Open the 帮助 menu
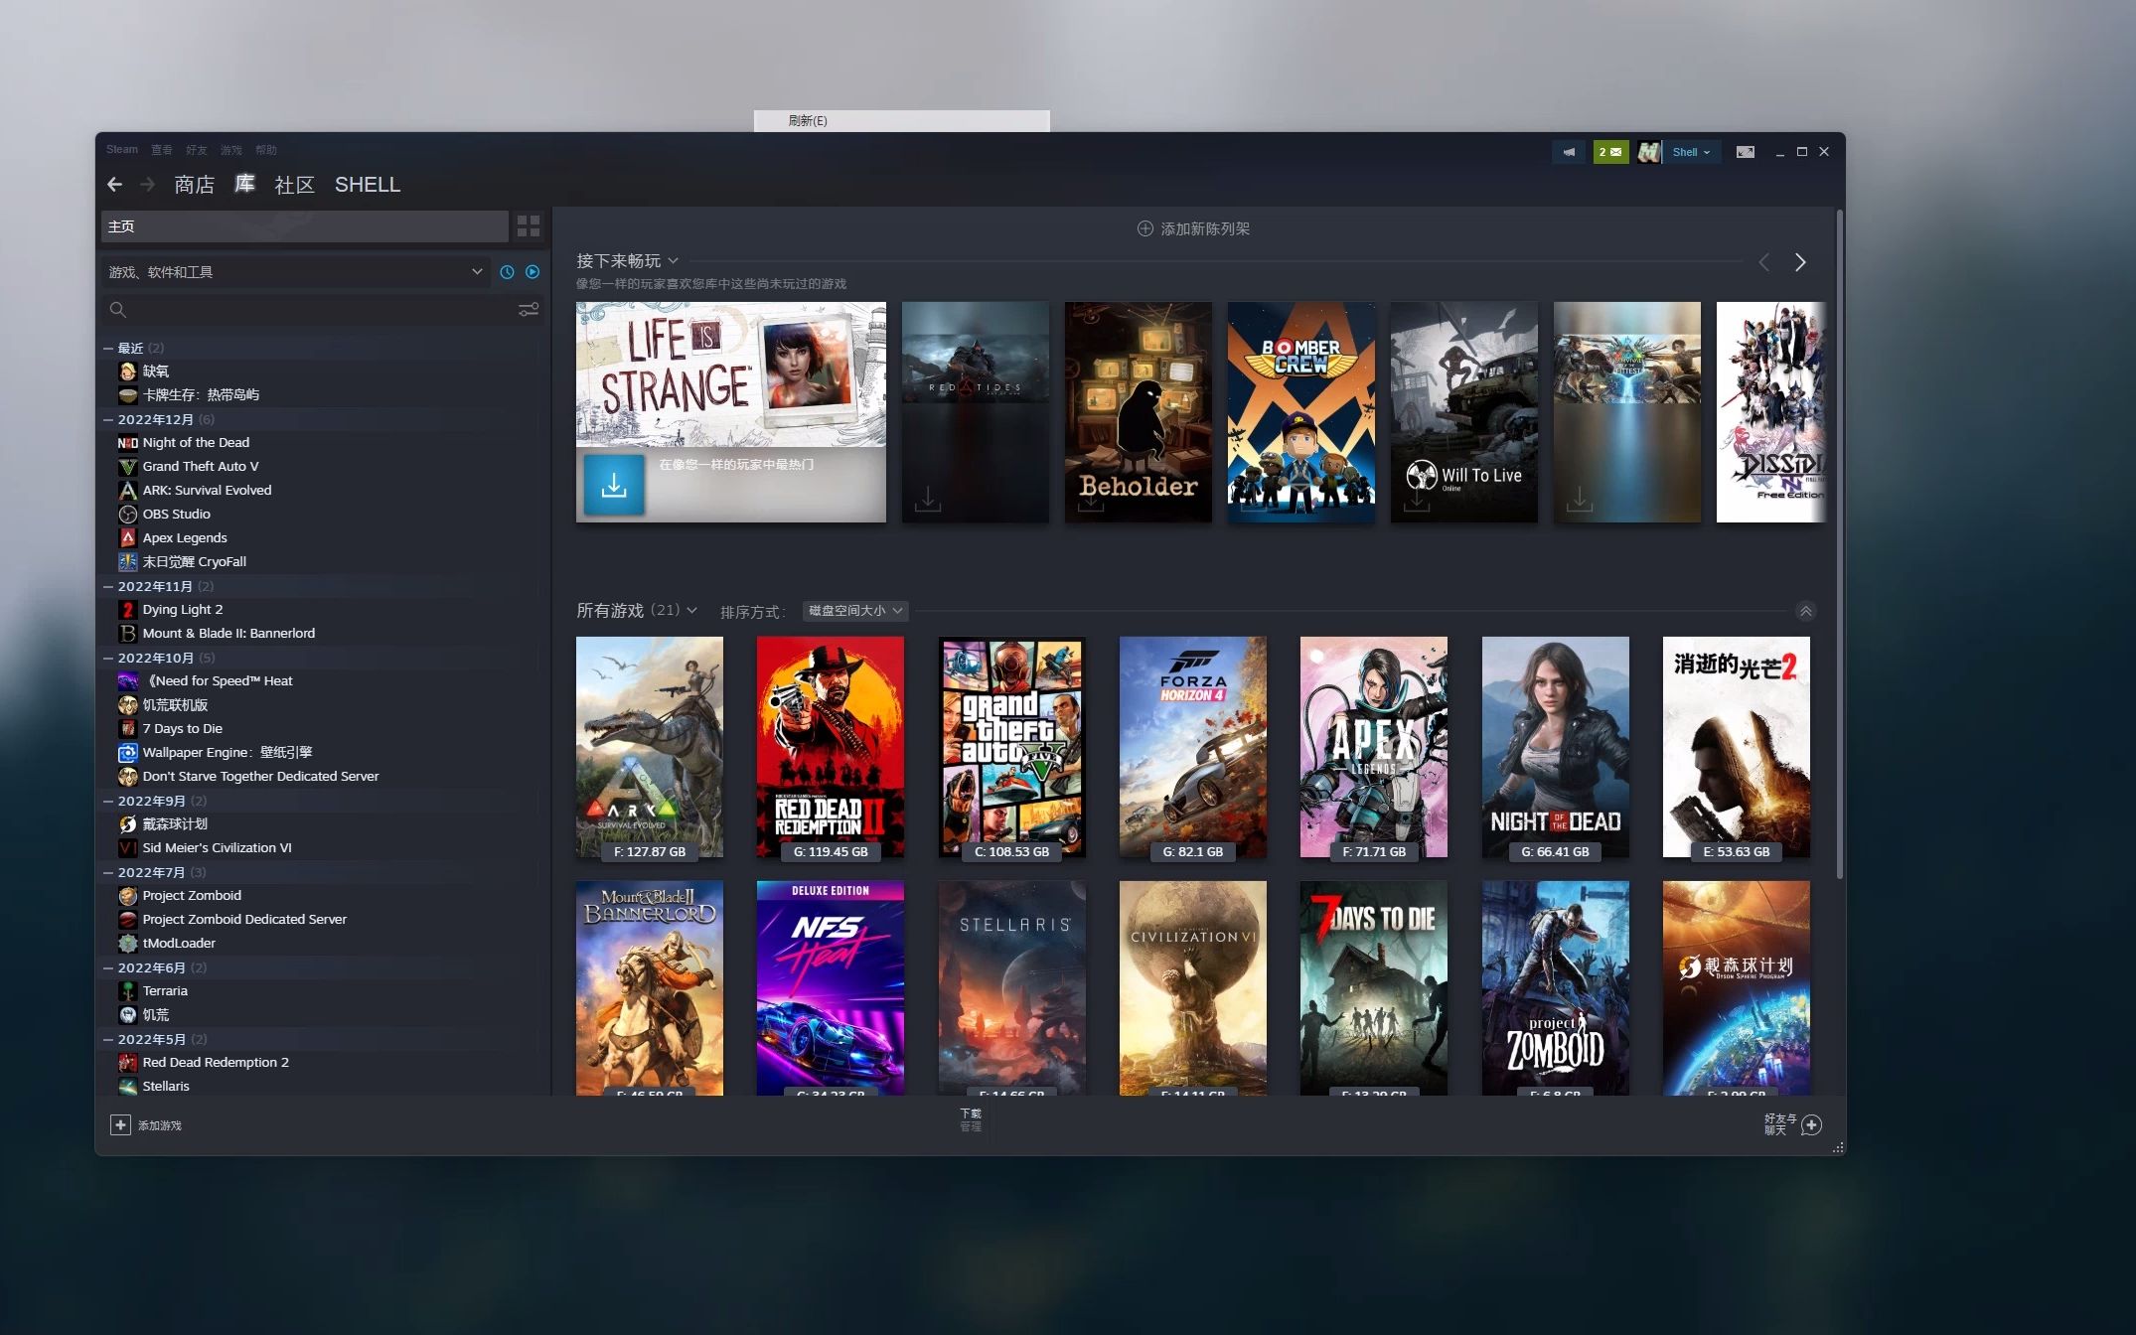This screenshot has width=2136, height=1335. coord(266,150)
